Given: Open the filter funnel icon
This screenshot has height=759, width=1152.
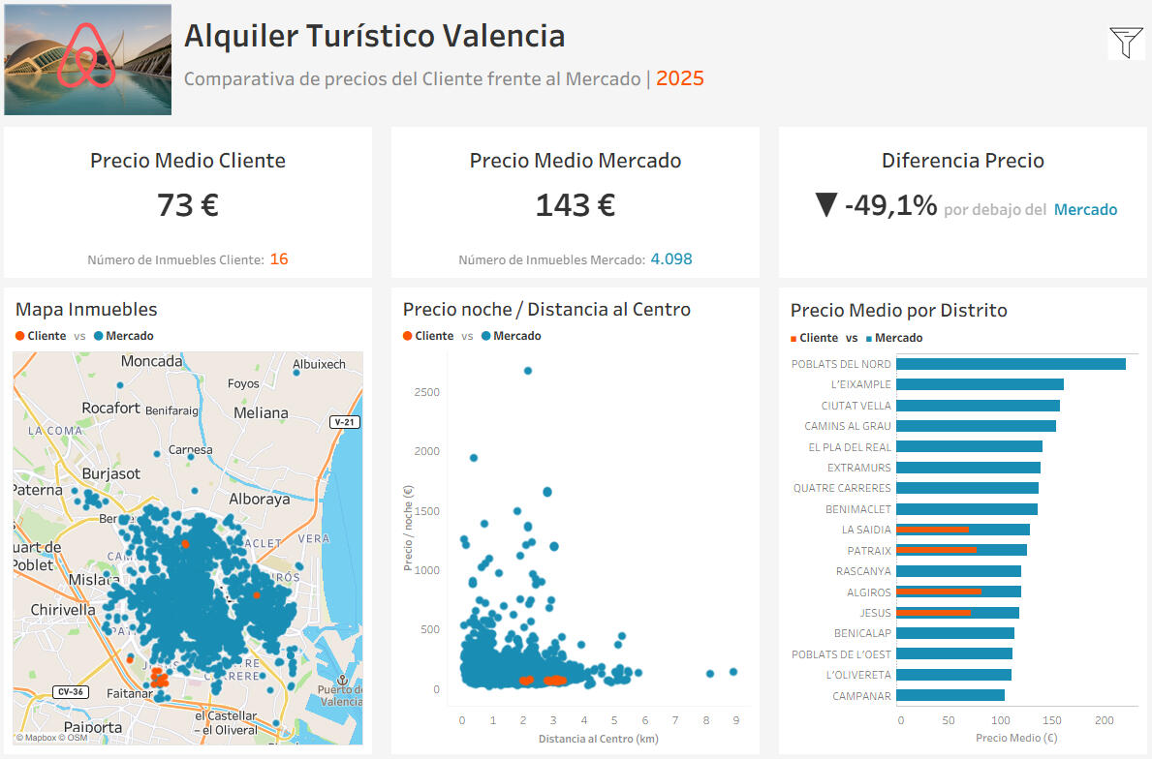Looking at the screenshot, I should click(x=1124, y=43).
